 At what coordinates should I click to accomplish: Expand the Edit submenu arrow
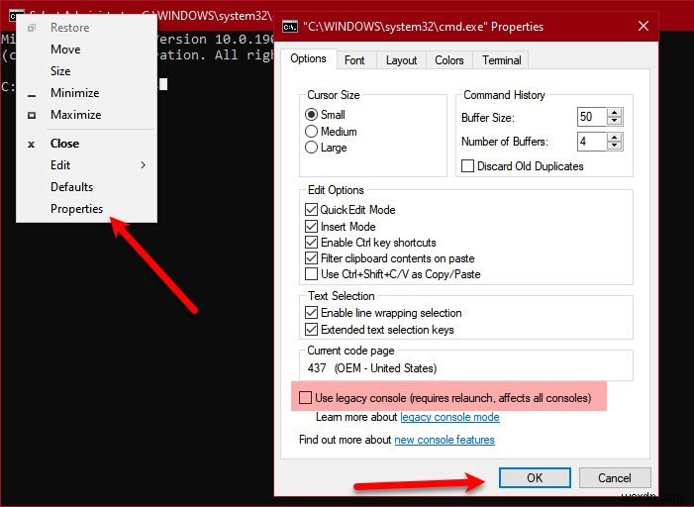(143, 164)
